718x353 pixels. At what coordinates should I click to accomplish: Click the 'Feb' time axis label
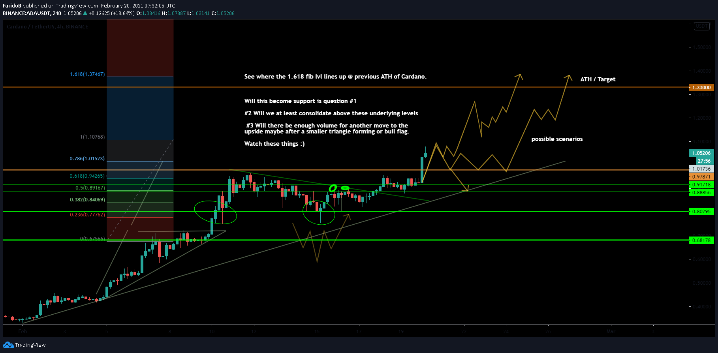point(23,332)
